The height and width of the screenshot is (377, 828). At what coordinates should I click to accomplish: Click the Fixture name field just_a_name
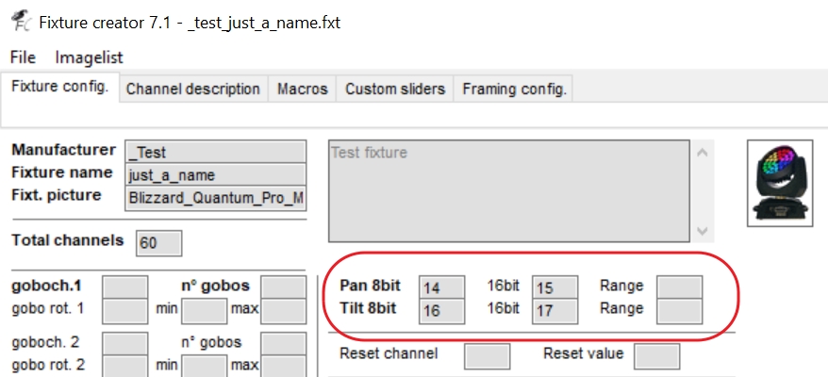tap(215, 174)
